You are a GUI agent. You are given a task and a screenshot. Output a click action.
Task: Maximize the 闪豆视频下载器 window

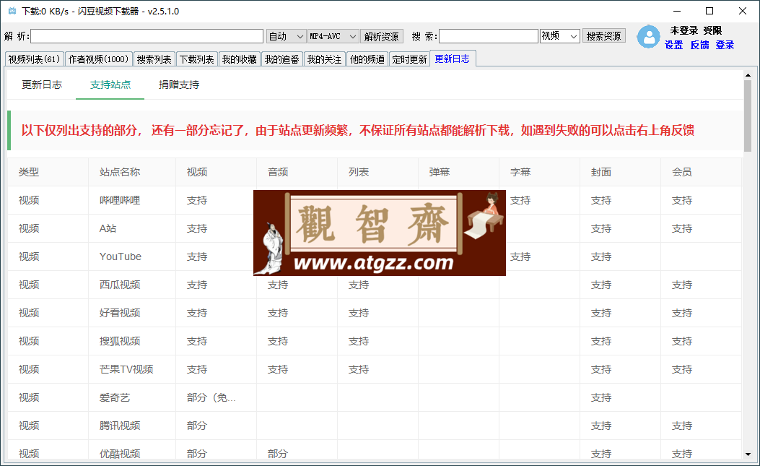click(x=709, y=11)
